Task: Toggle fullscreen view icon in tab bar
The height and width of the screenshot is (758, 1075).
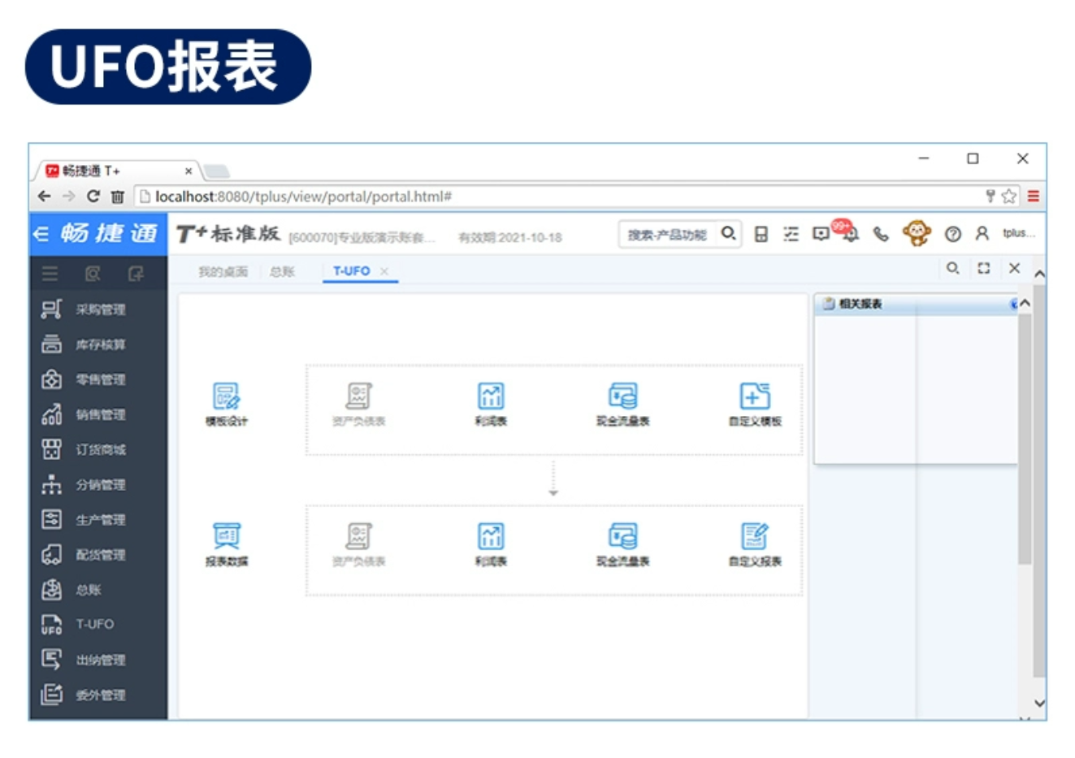Action: click(984, 268)
